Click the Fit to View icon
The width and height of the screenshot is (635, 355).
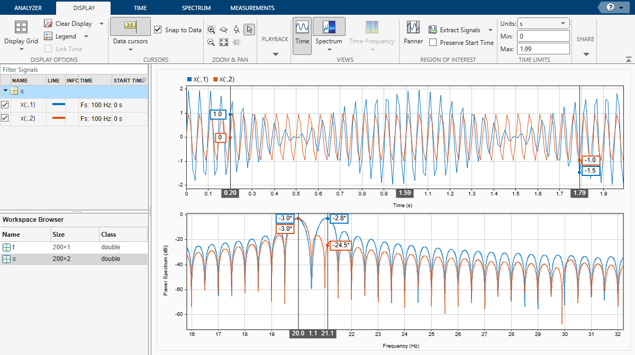tap(224, 43)
